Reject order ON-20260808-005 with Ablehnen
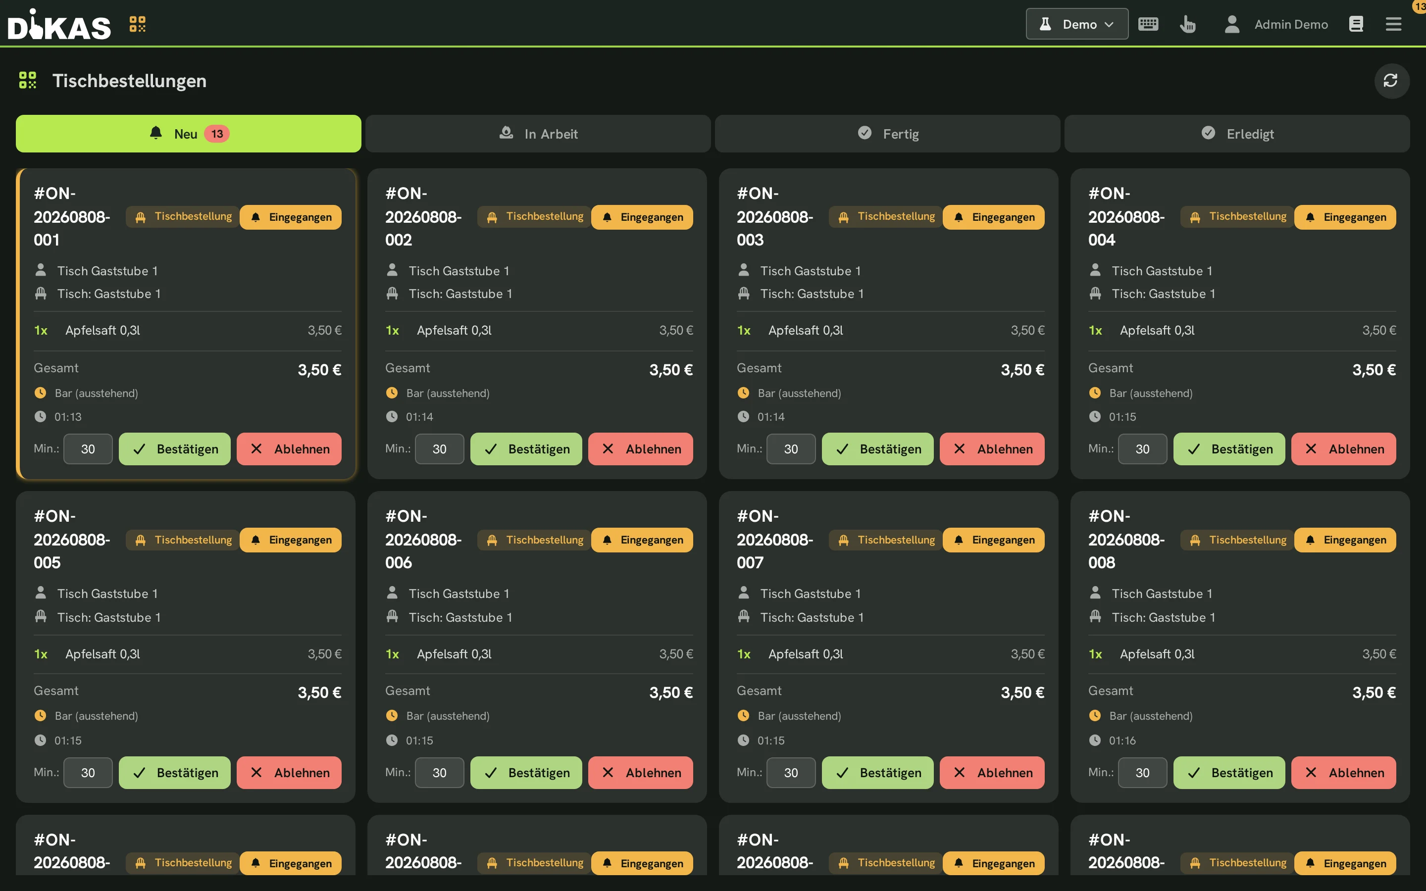The height and width of the screenshot is (891, 1426). [289, 773]
